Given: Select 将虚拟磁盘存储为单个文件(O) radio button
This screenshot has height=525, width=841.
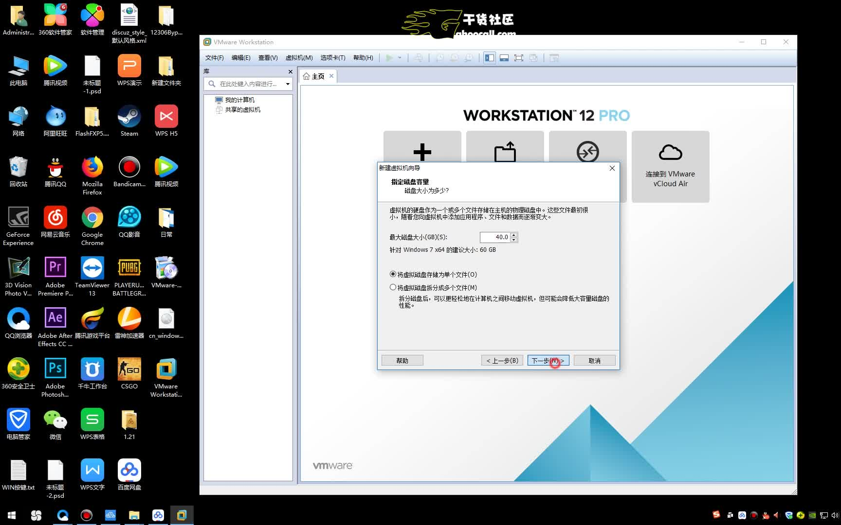Looking at the screenshot, I should click(x=393, y=274).
